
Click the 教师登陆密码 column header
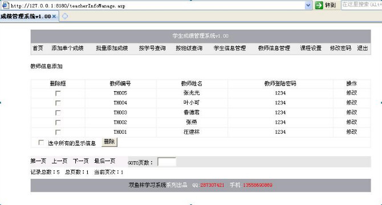280,84
